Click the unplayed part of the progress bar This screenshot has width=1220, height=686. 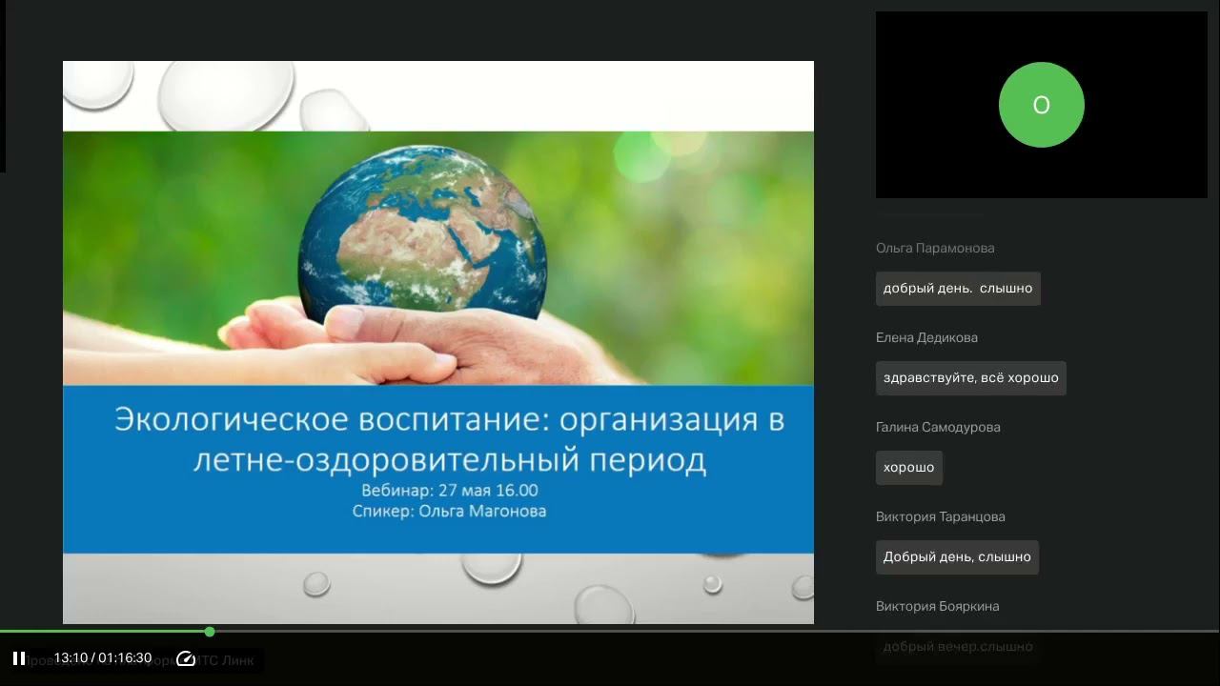pos(717,632)
